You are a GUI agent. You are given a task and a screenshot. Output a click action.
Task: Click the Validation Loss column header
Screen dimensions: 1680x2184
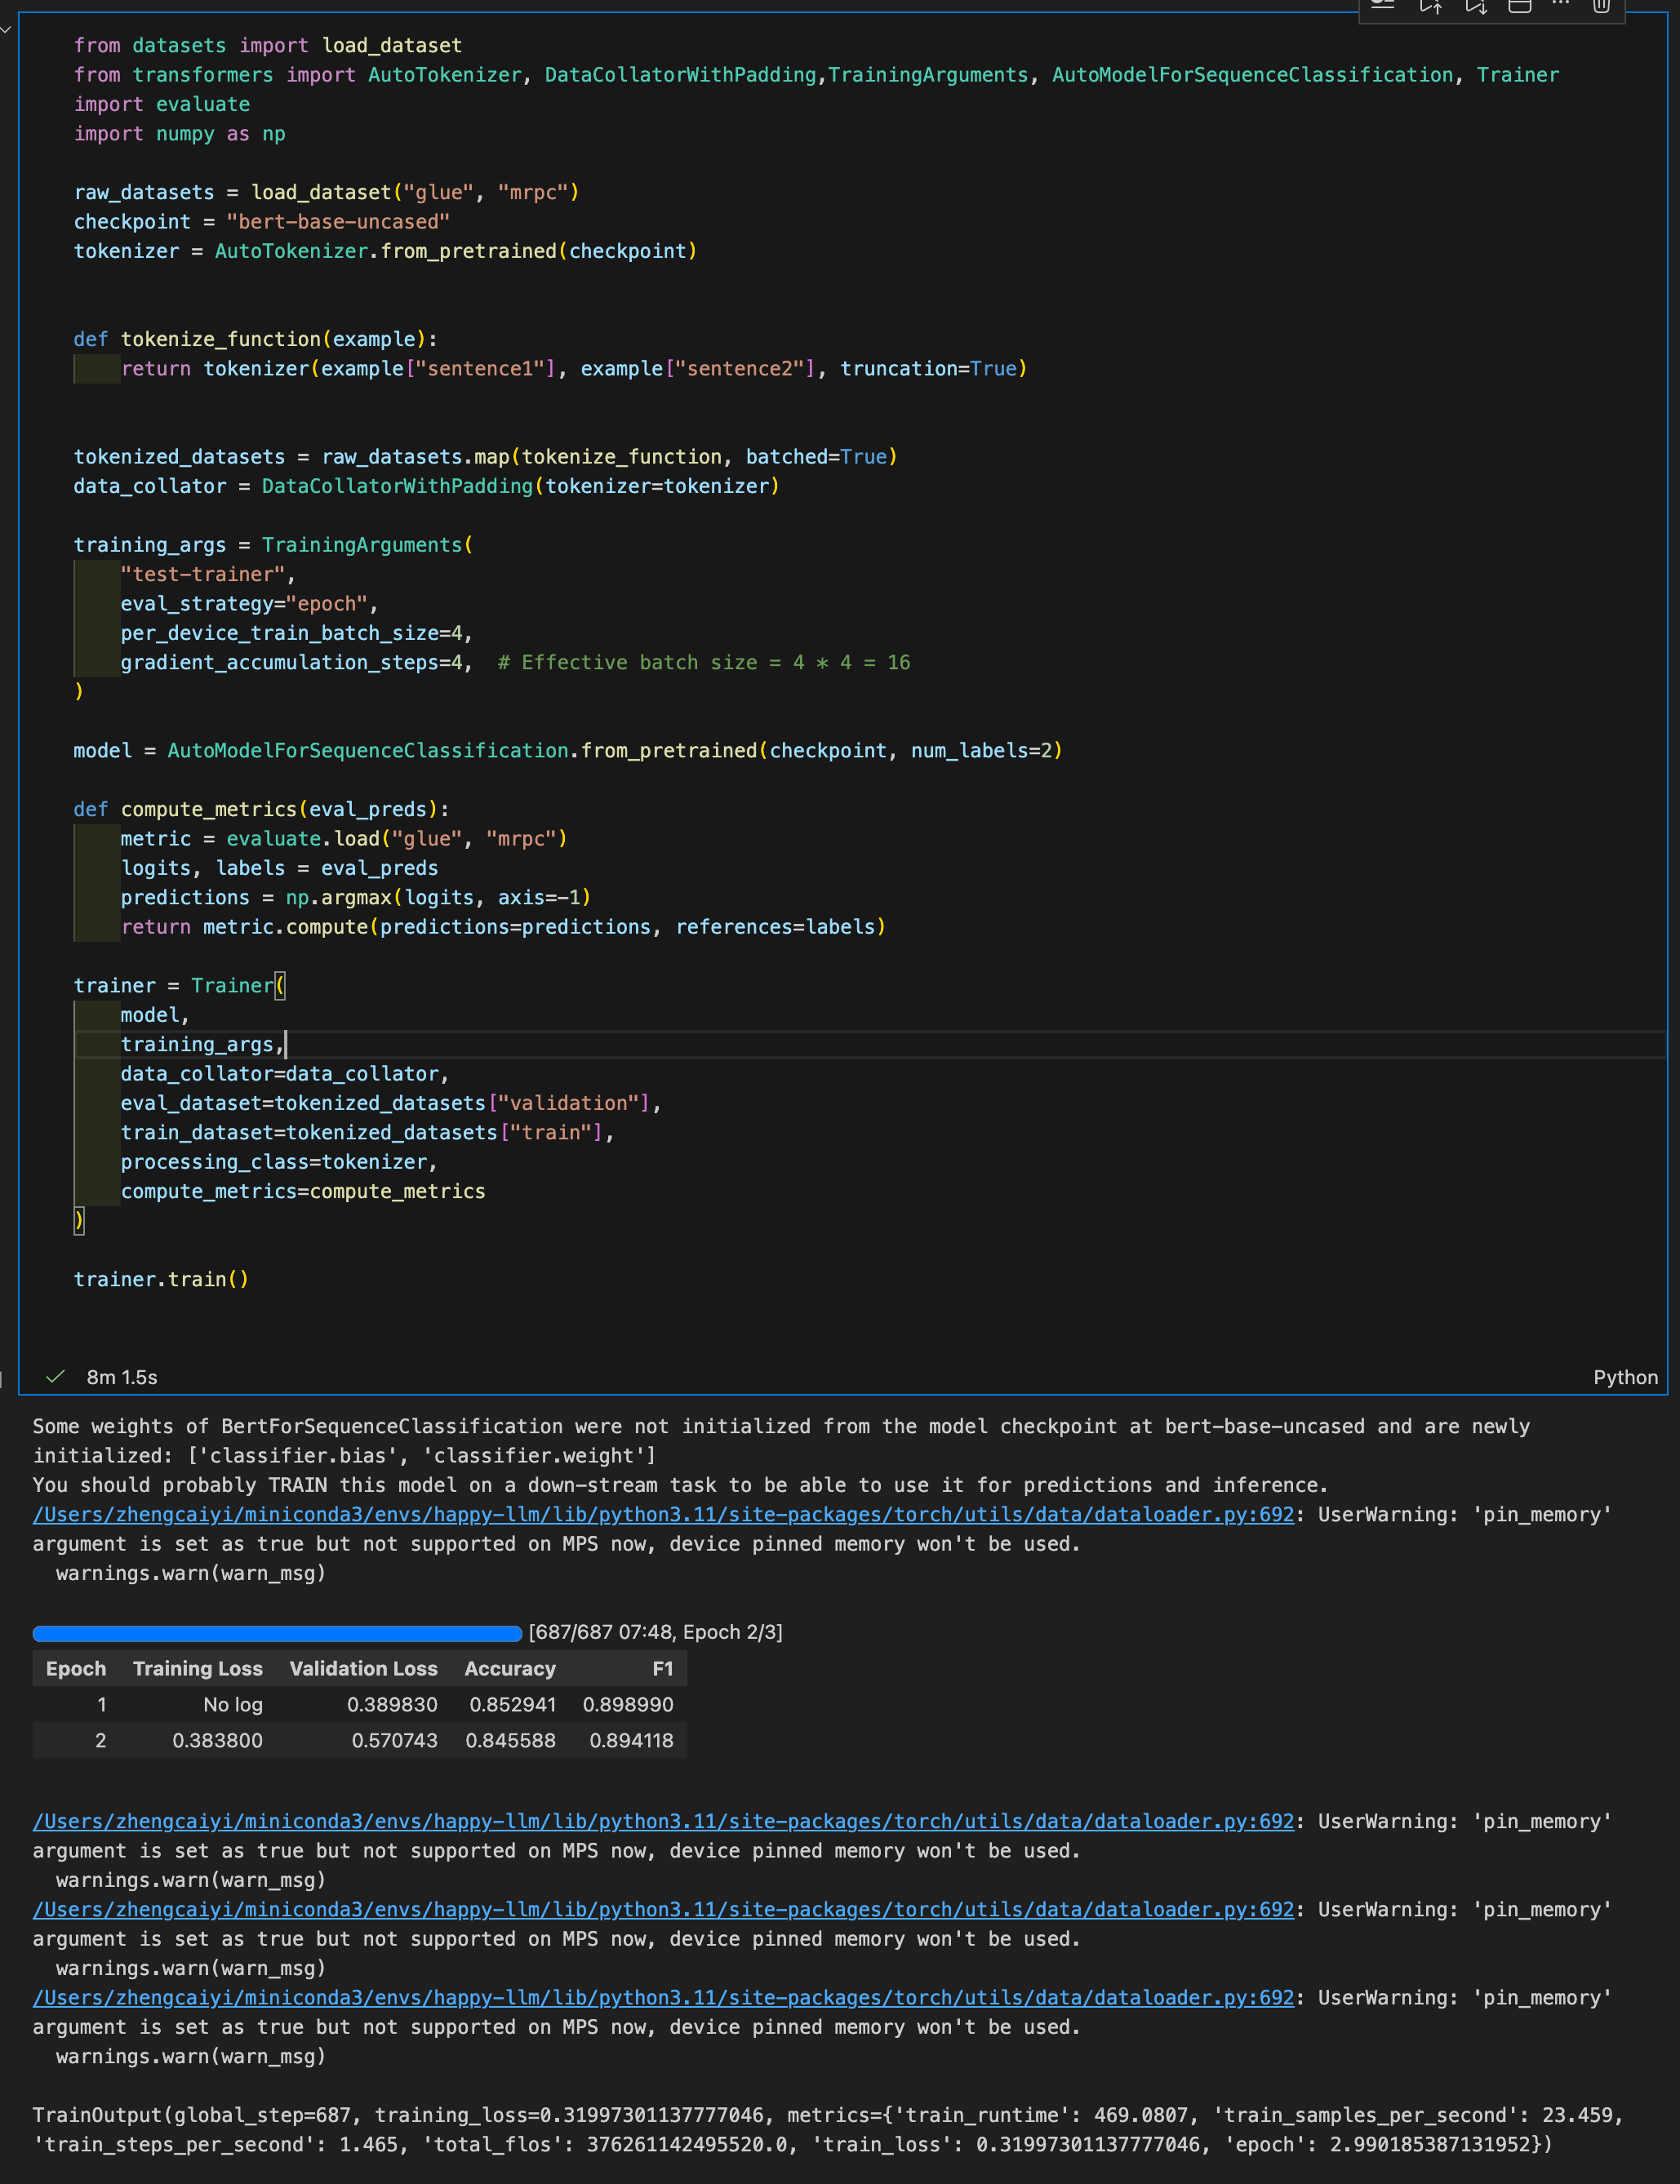click(363, 1668)
